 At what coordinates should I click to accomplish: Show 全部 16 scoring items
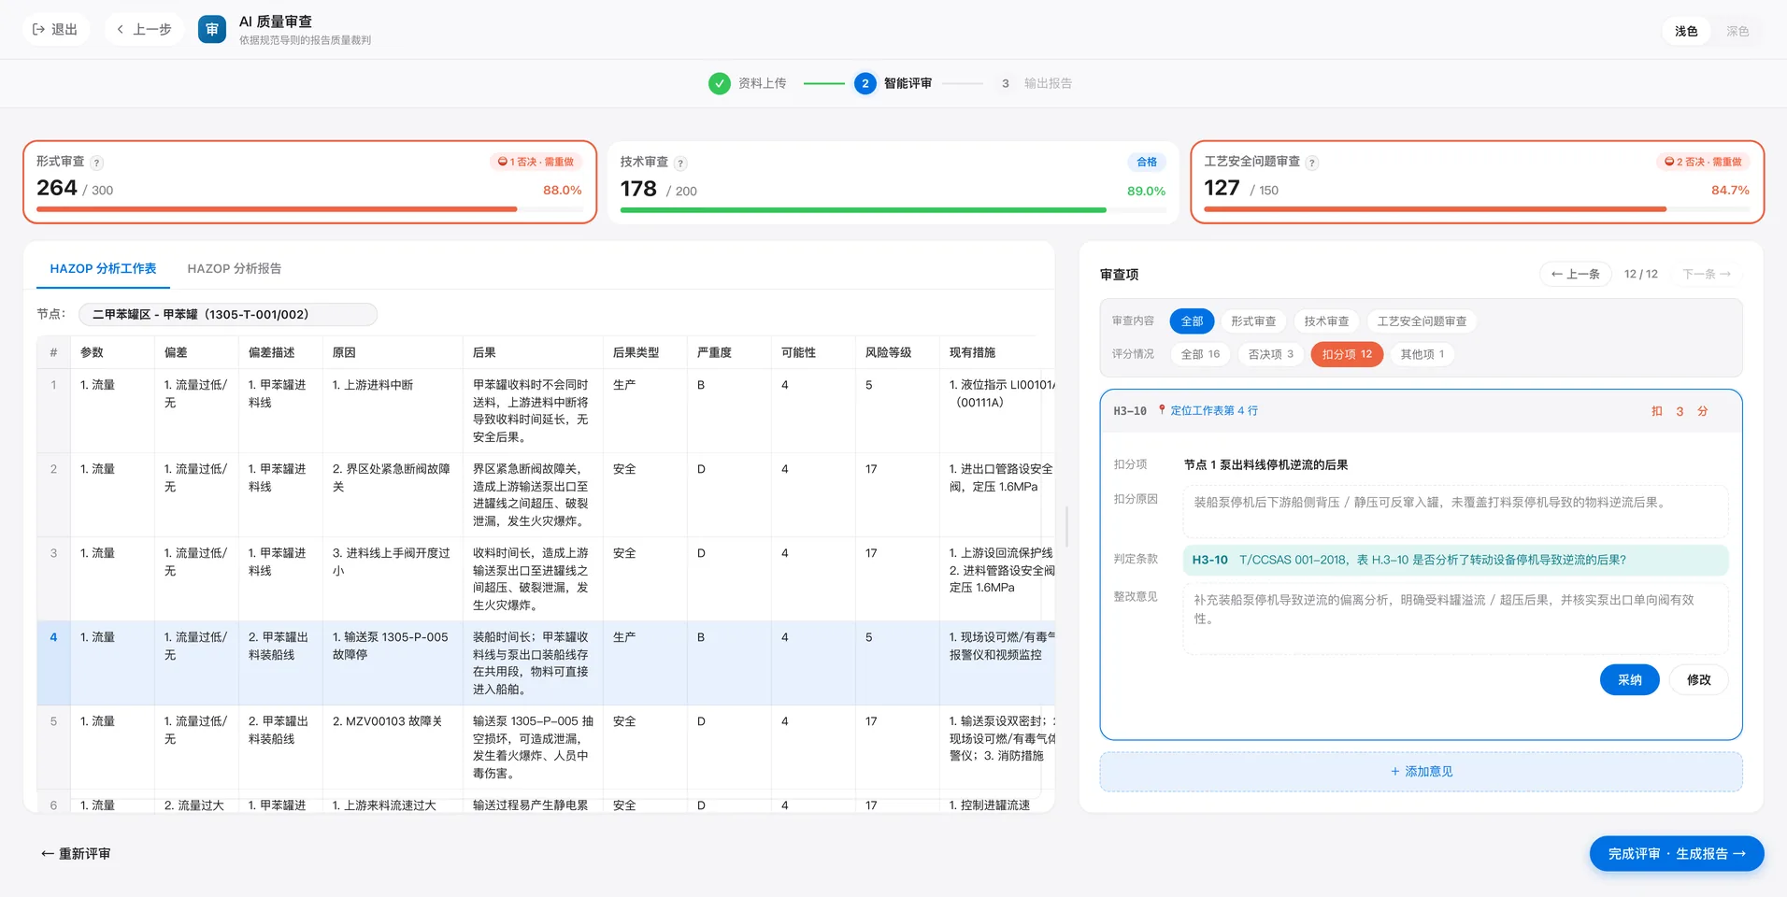click(x=1200, y=354)
